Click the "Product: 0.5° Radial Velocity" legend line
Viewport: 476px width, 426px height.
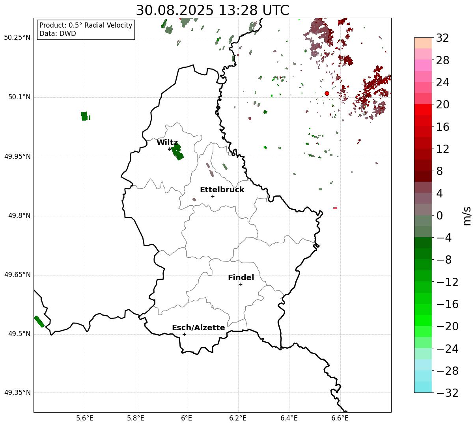click(x=86, y=25)
